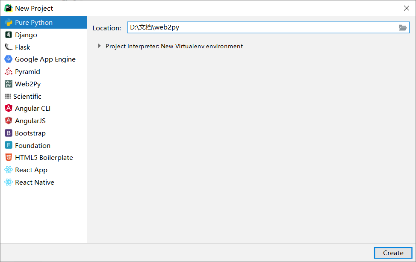Expand Project Interpreter settings triangle
The width and height of the screenshot is (416, 262).
pos(100,46)
